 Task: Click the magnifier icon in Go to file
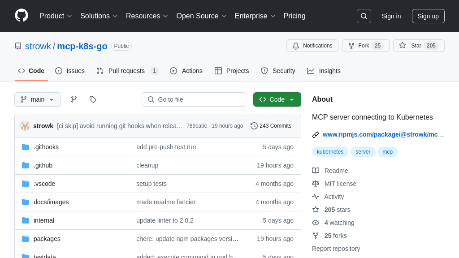click(x=151, y=99)
